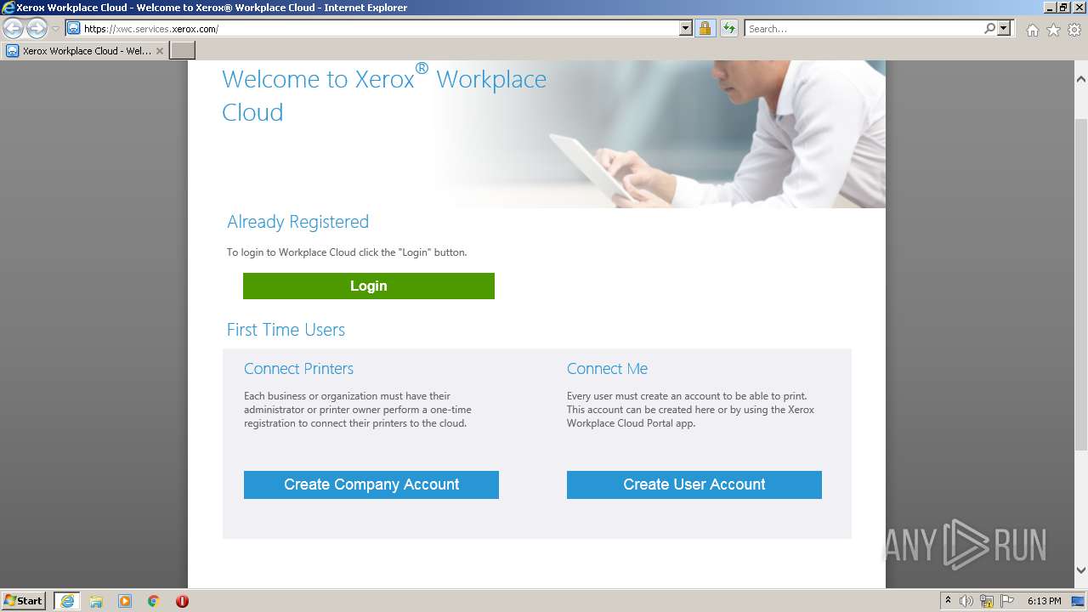This screenshot has width=1088, height=612.
Task: Click the "To login to Workplace Cloud" instruction text
Action: click(x=347, y=252)
